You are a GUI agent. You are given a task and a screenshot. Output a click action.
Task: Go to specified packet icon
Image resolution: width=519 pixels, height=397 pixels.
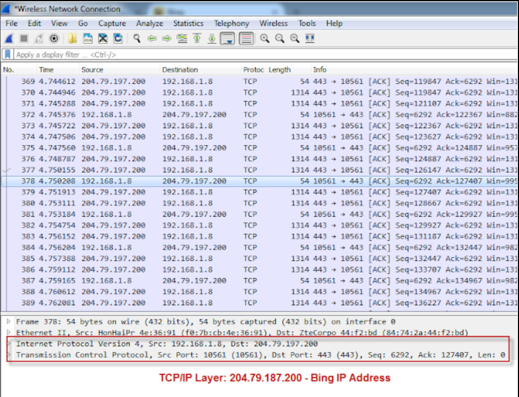[182, 38]
